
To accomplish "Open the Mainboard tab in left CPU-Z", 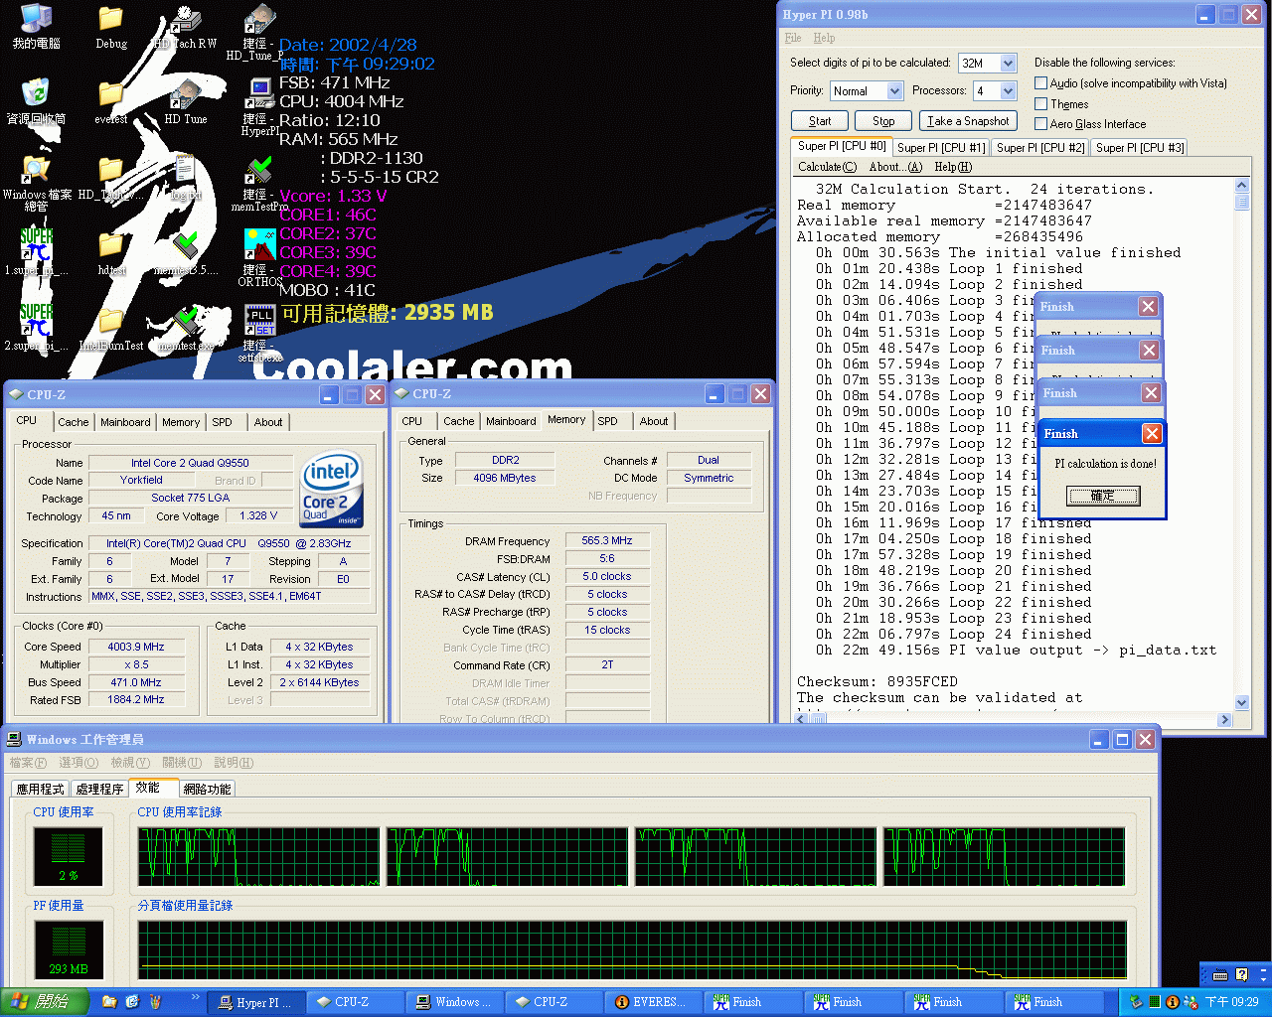I will [125, 422].
